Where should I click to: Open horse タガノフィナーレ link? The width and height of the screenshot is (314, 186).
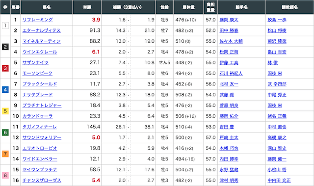40,127
